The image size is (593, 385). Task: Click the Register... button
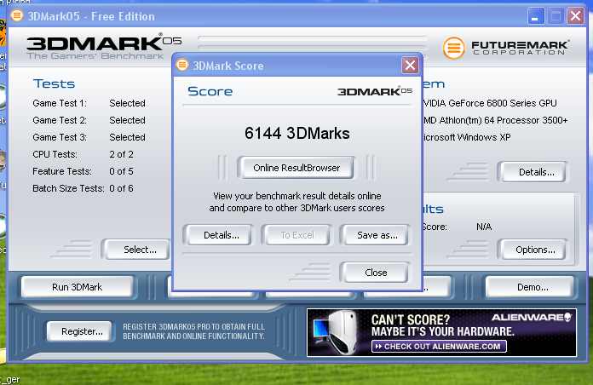(80, 331)
